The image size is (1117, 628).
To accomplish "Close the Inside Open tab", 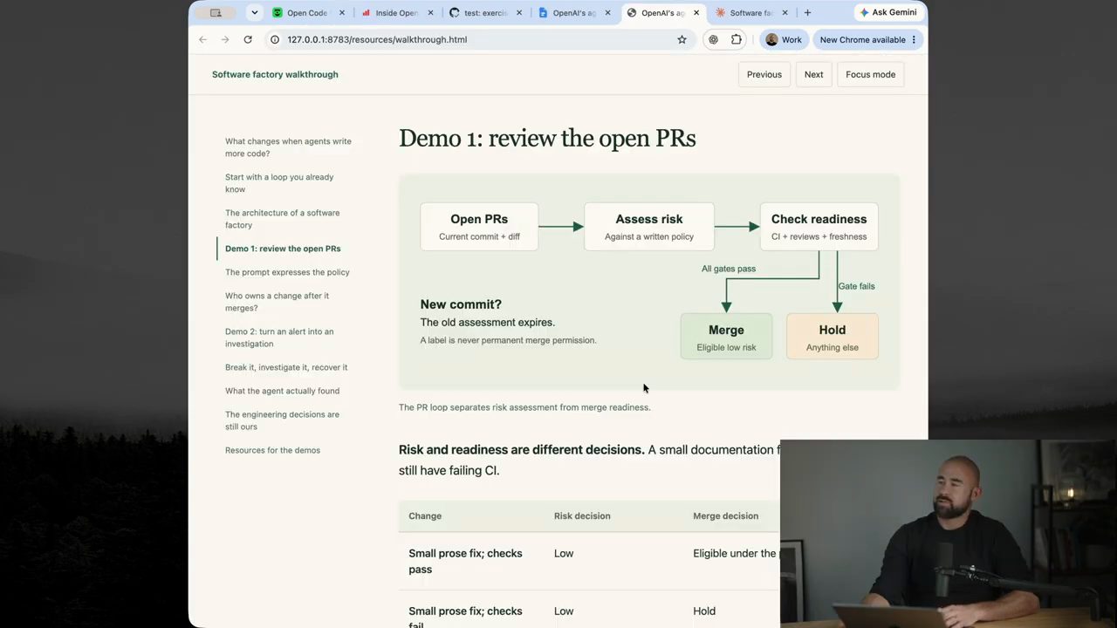I will 430,13.
